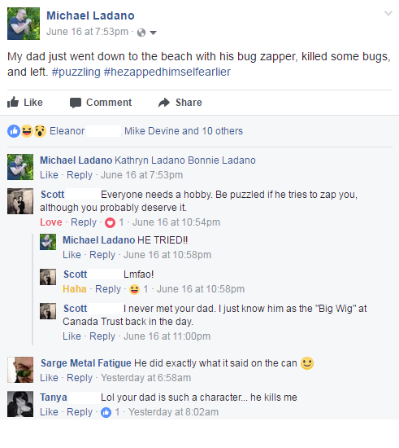Click the like count icon on Tanya's comment

pyautogui.click(x=106, y=412)
